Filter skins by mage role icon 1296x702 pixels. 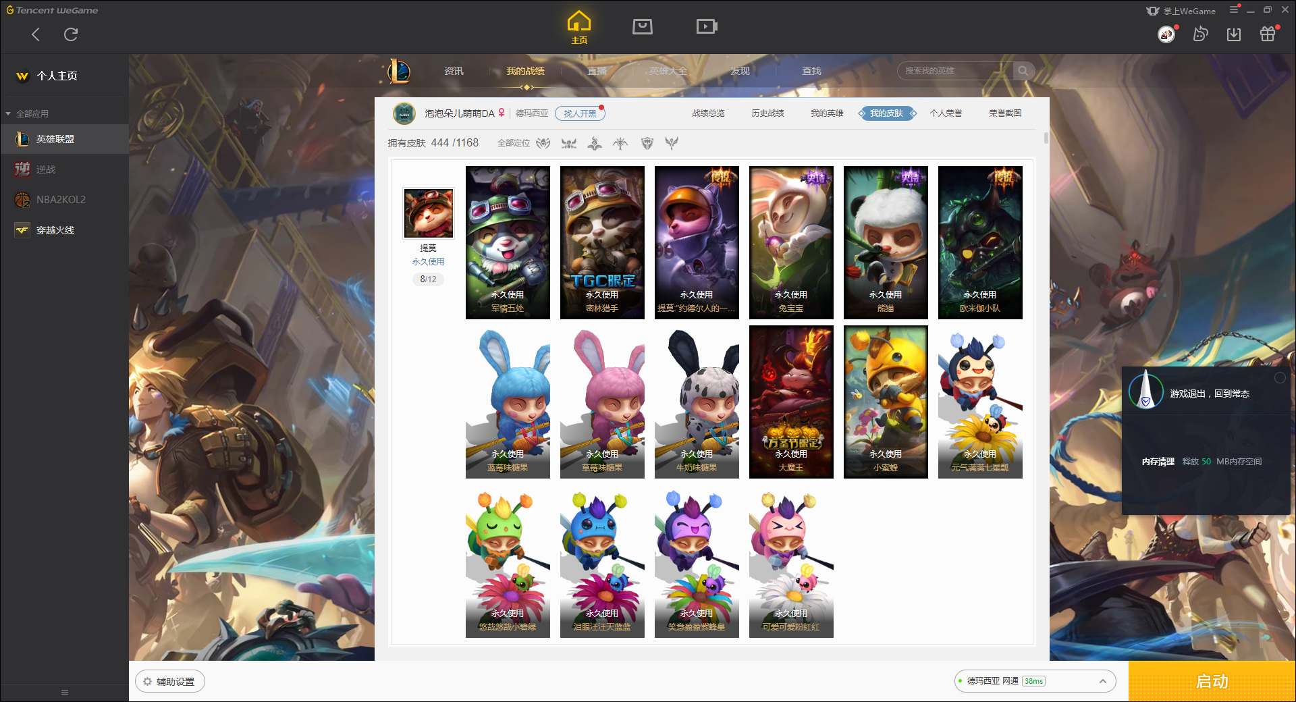point(595,143)
